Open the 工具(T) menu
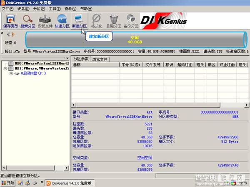The image size is (250, 187). 55,9
